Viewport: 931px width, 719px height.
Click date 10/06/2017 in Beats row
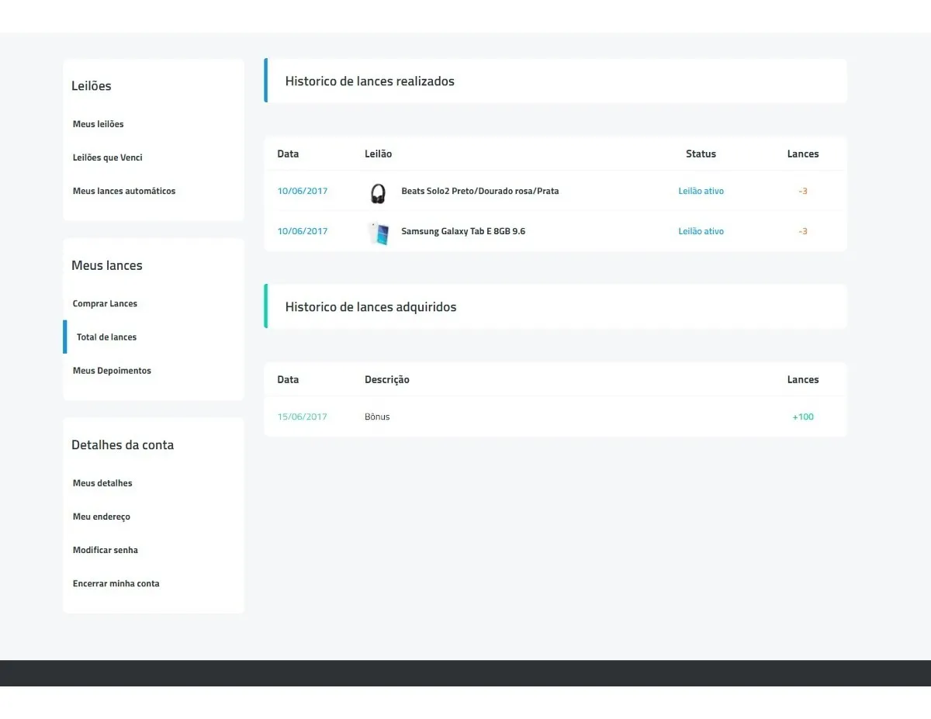pos(303,191)
